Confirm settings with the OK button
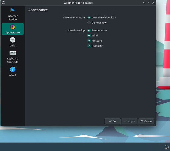The height and width of the screenshot is (151, 170). point(113,121)
